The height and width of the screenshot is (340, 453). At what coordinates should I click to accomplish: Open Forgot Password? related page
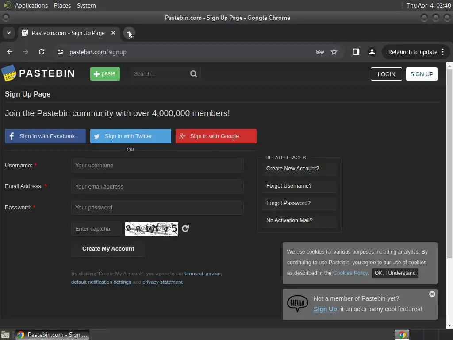click(299, 203)
